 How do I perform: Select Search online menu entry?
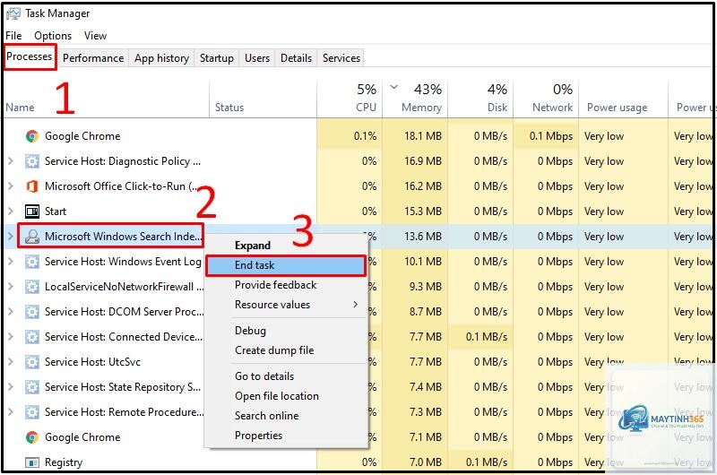click(286, 416)
